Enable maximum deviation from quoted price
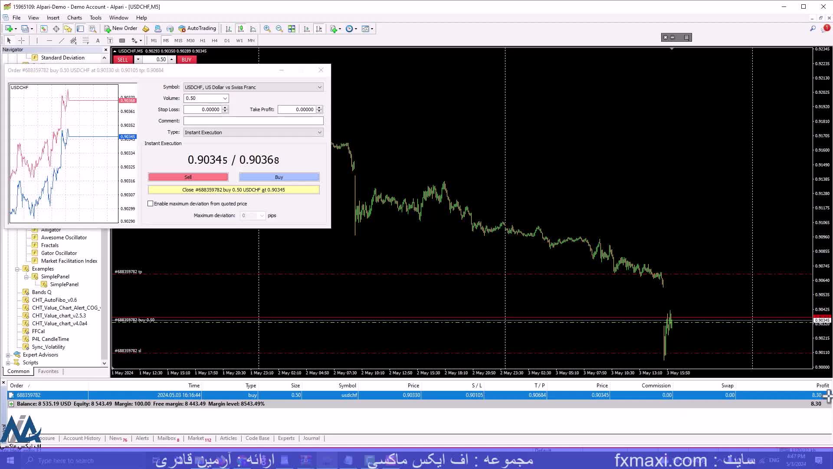Image resolution: width=833 pixels, height=469 pixels. 151,204
